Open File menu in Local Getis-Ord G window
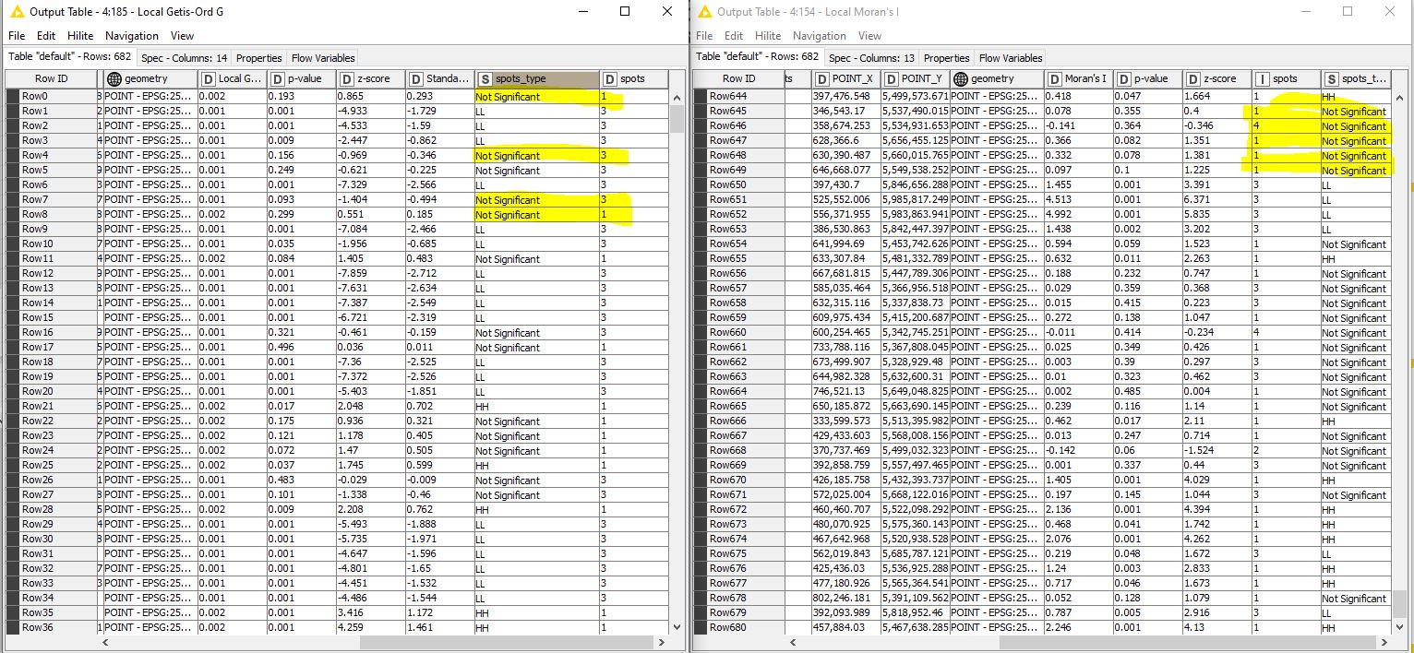This screenshot has height=653, width=1414. pyautogui.click(x=16, y=36)
